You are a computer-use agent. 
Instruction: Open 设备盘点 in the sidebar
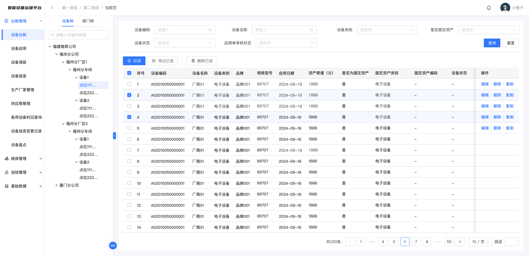pyautogui.click(x=19, y=145)
